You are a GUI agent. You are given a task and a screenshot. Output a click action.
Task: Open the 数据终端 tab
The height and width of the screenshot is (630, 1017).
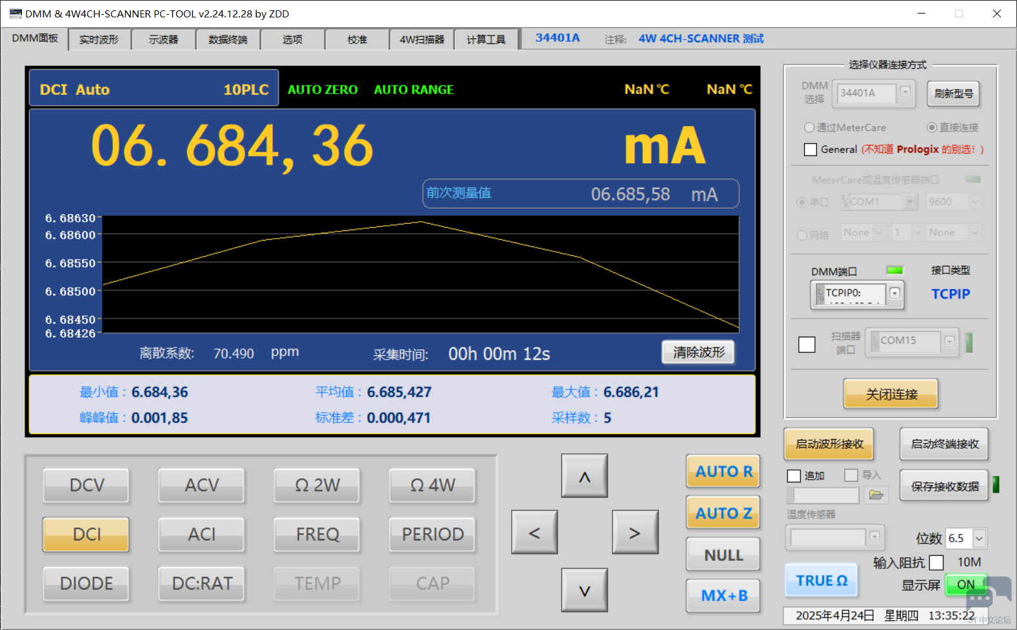coord(228,39)
